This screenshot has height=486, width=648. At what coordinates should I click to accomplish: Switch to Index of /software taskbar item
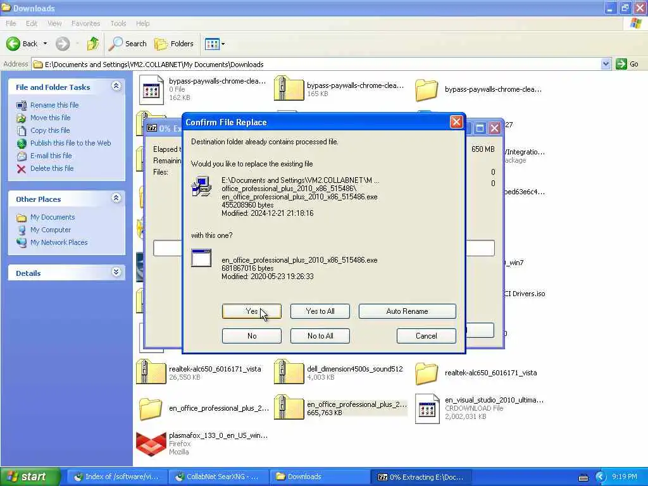[116, 477]
